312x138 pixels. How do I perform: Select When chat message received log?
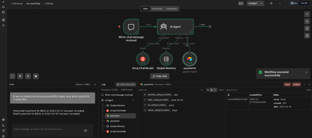click(119, 95)
